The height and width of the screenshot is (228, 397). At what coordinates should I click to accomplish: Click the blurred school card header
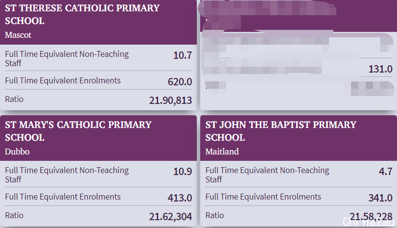click(299, 16)
